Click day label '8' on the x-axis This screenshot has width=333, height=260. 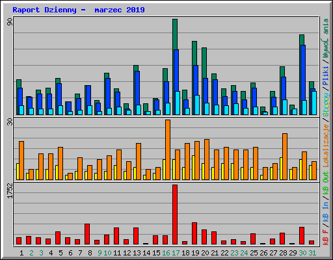pyautogui.click(x=90, y=253)
